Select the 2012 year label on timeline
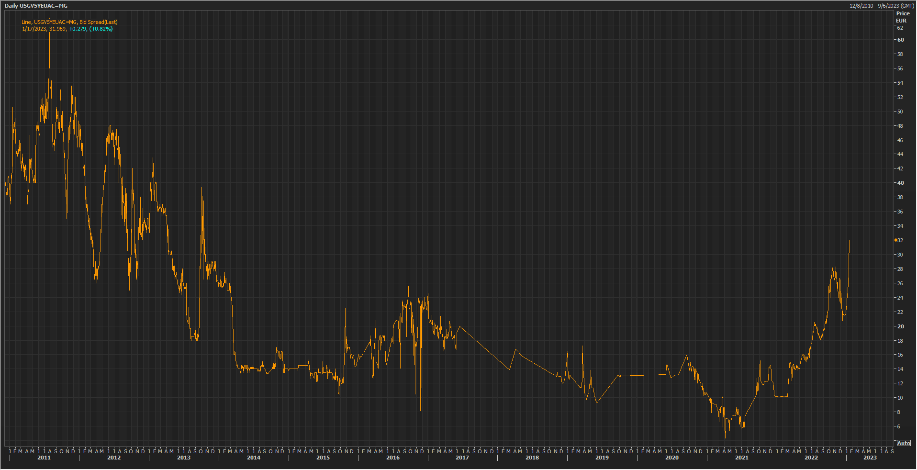Screen dimensions: 917x470 pyautogui.click(x=114, y=458)
